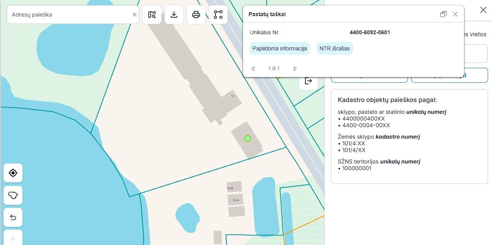Click Kadastro objektų paieškos pagal heading
The width and height of the screenshot is (492, 245).
click(x=387, y=100)
